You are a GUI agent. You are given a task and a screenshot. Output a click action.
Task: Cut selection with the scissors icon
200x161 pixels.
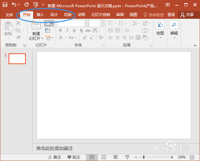tap(18, 23)
